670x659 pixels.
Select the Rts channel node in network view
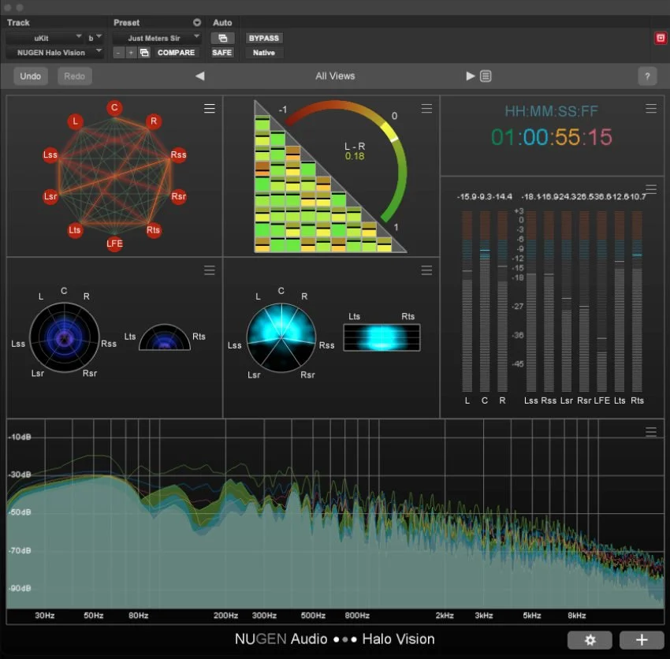(154, 230)
